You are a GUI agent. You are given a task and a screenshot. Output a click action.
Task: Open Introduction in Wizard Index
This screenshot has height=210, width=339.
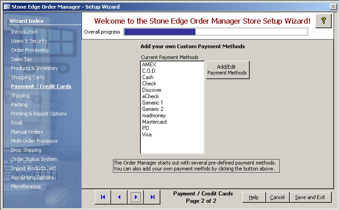(x=25, y=32)
